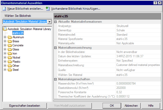Click the Glass folder icon
This screenshot has height=110, width=163.
pos(10,49)
